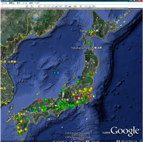Image resolution: width=143 pixels, height=142 pixels.
Task: Click the record tour icon
Action: 60,6
